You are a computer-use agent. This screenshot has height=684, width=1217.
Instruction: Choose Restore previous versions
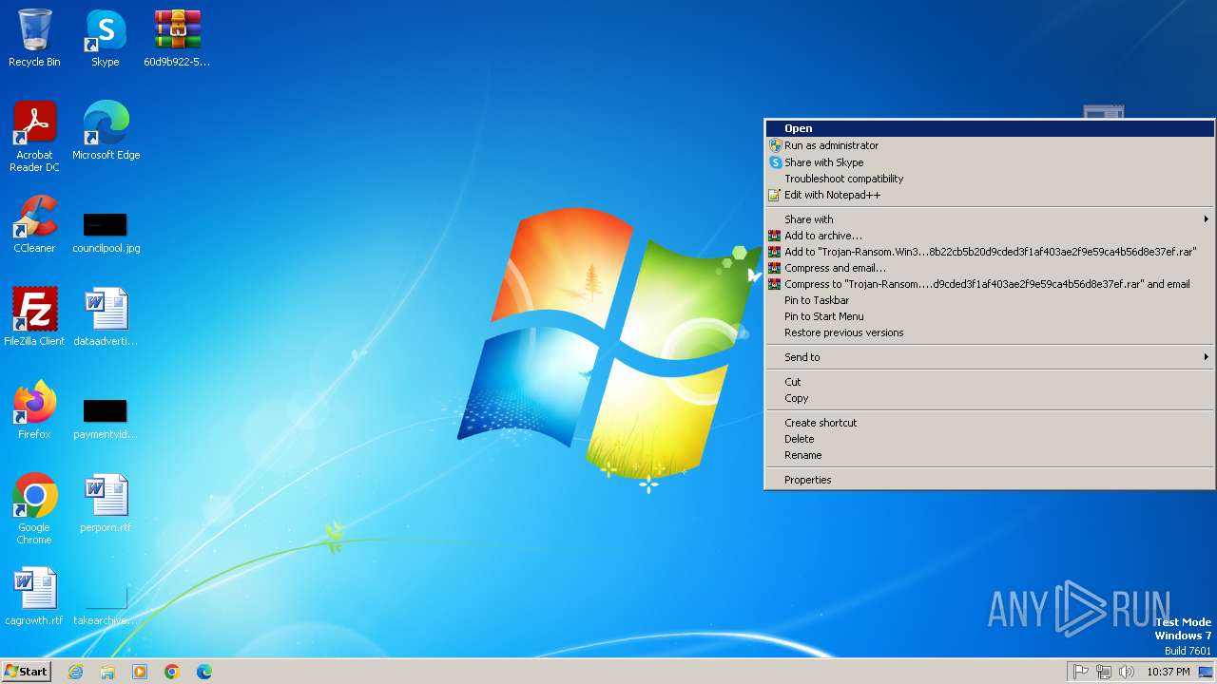(x=990, y=332)
